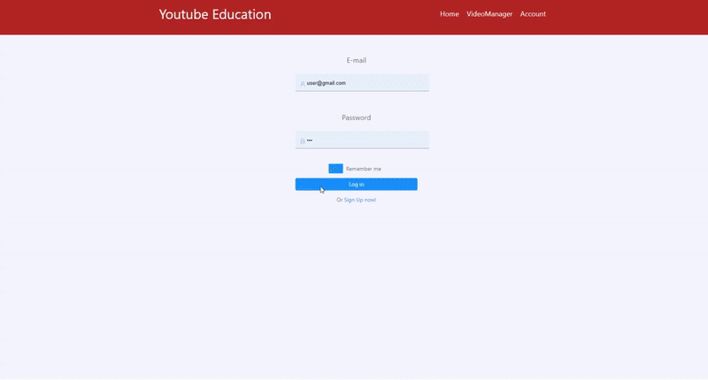Click the blue Log in button
The image size is (708, 380).
point(357,185)
